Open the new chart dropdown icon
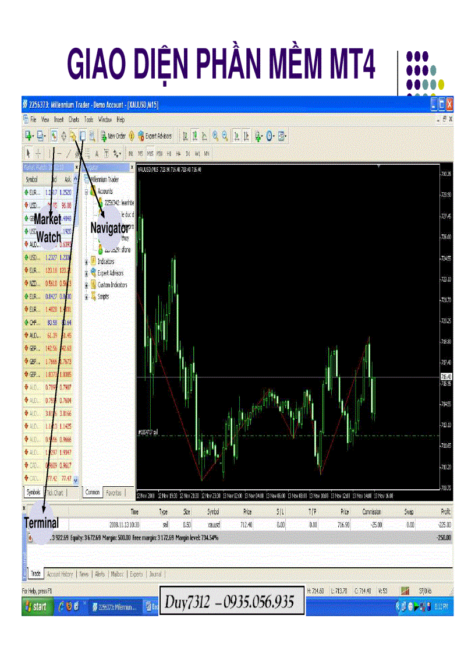This screenshot has height=654, width=475. click(x=27, y=136)
